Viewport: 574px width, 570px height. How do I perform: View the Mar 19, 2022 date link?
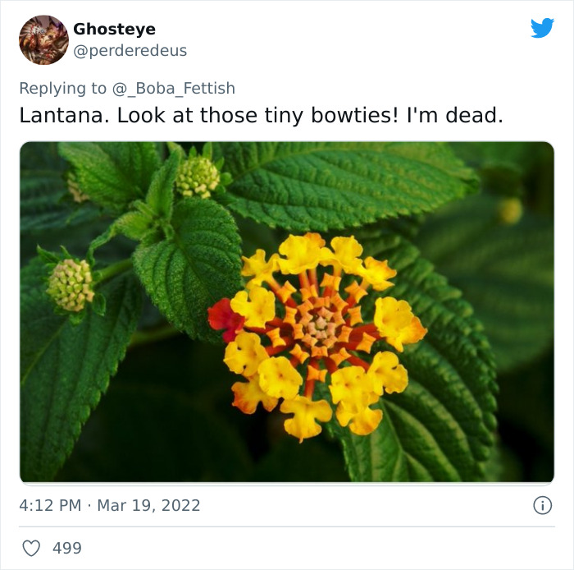[148, 505]
